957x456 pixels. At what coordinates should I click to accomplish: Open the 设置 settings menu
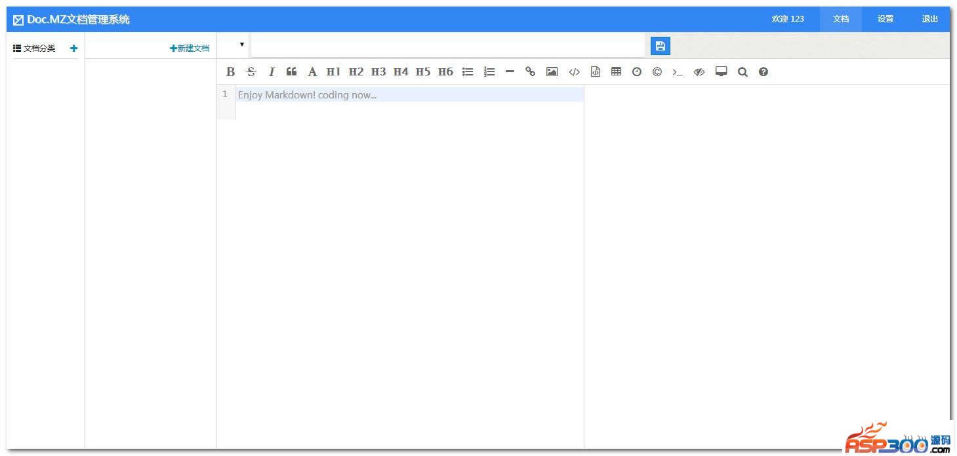pyautogui.click(x=886, y=19)
